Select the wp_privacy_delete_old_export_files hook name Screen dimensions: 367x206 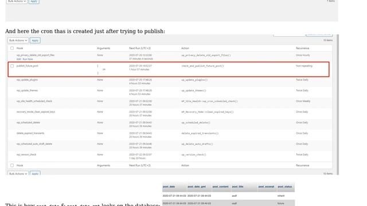36,55
